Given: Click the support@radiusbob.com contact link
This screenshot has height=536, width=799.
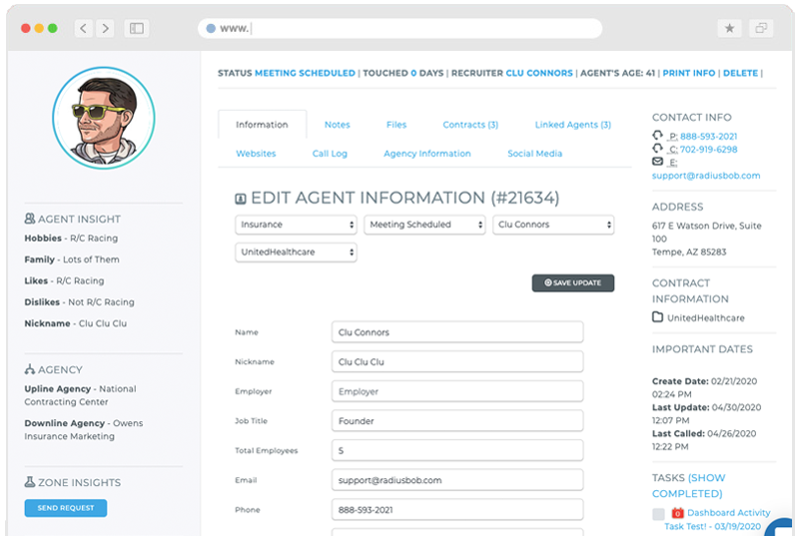Looking at the screenshot, I should [706, 175].
